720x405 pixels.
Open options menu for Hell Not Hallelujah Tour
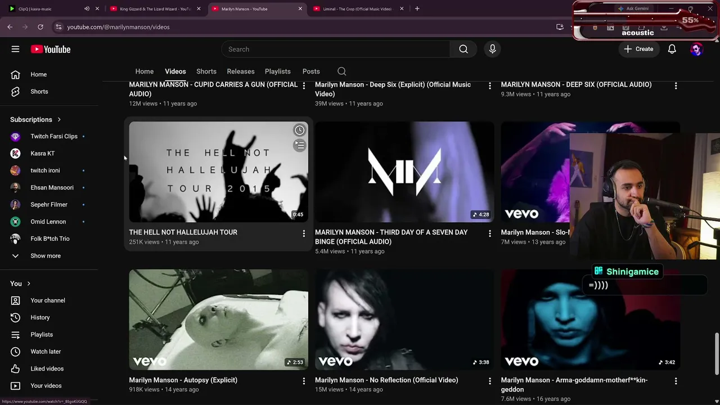click(x=304, y=233)
